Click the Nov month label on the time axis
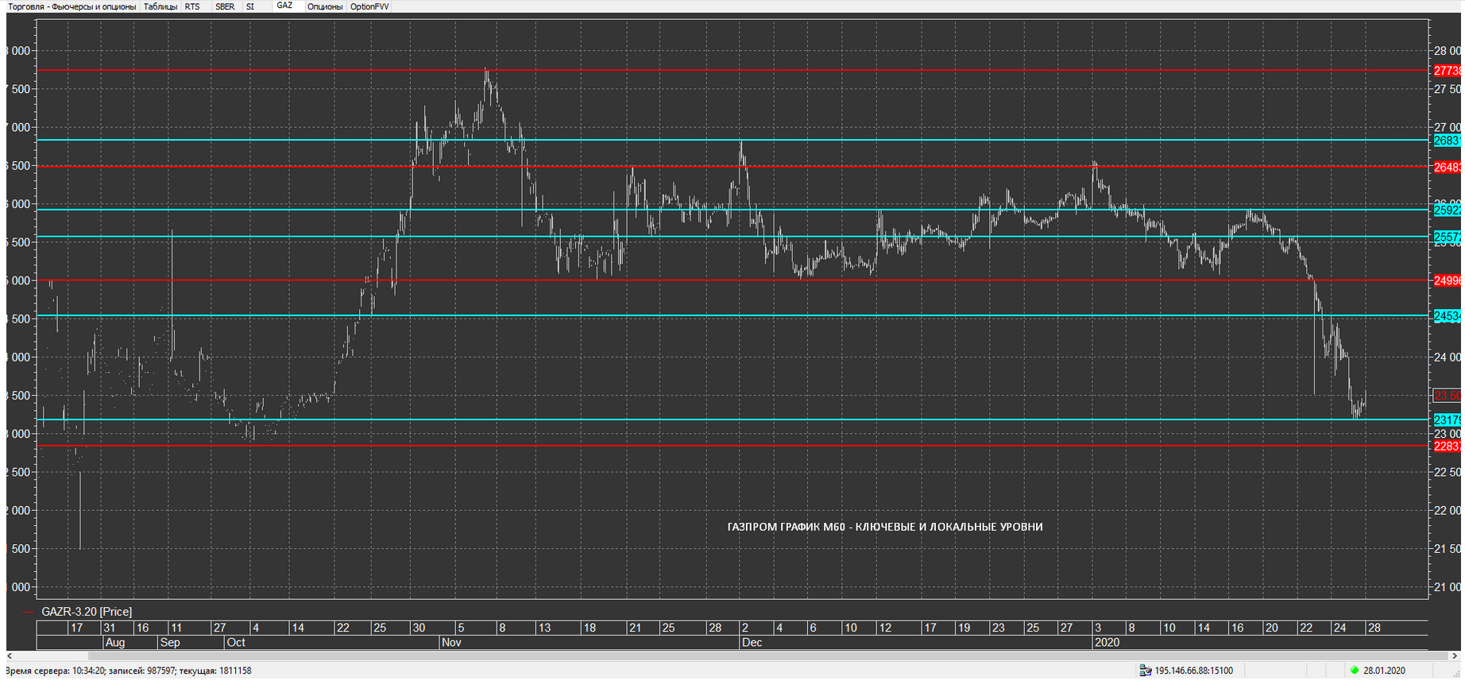Viewport: 1465px width, 688px height. click(x=451, y=642)
